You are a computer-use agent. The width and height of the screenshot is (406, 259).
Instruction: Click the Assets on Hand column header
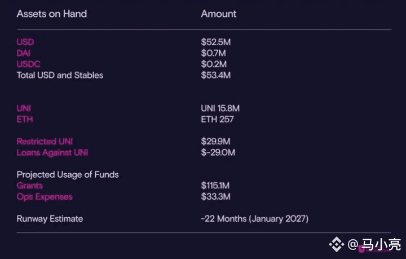[x=52, y=14]
